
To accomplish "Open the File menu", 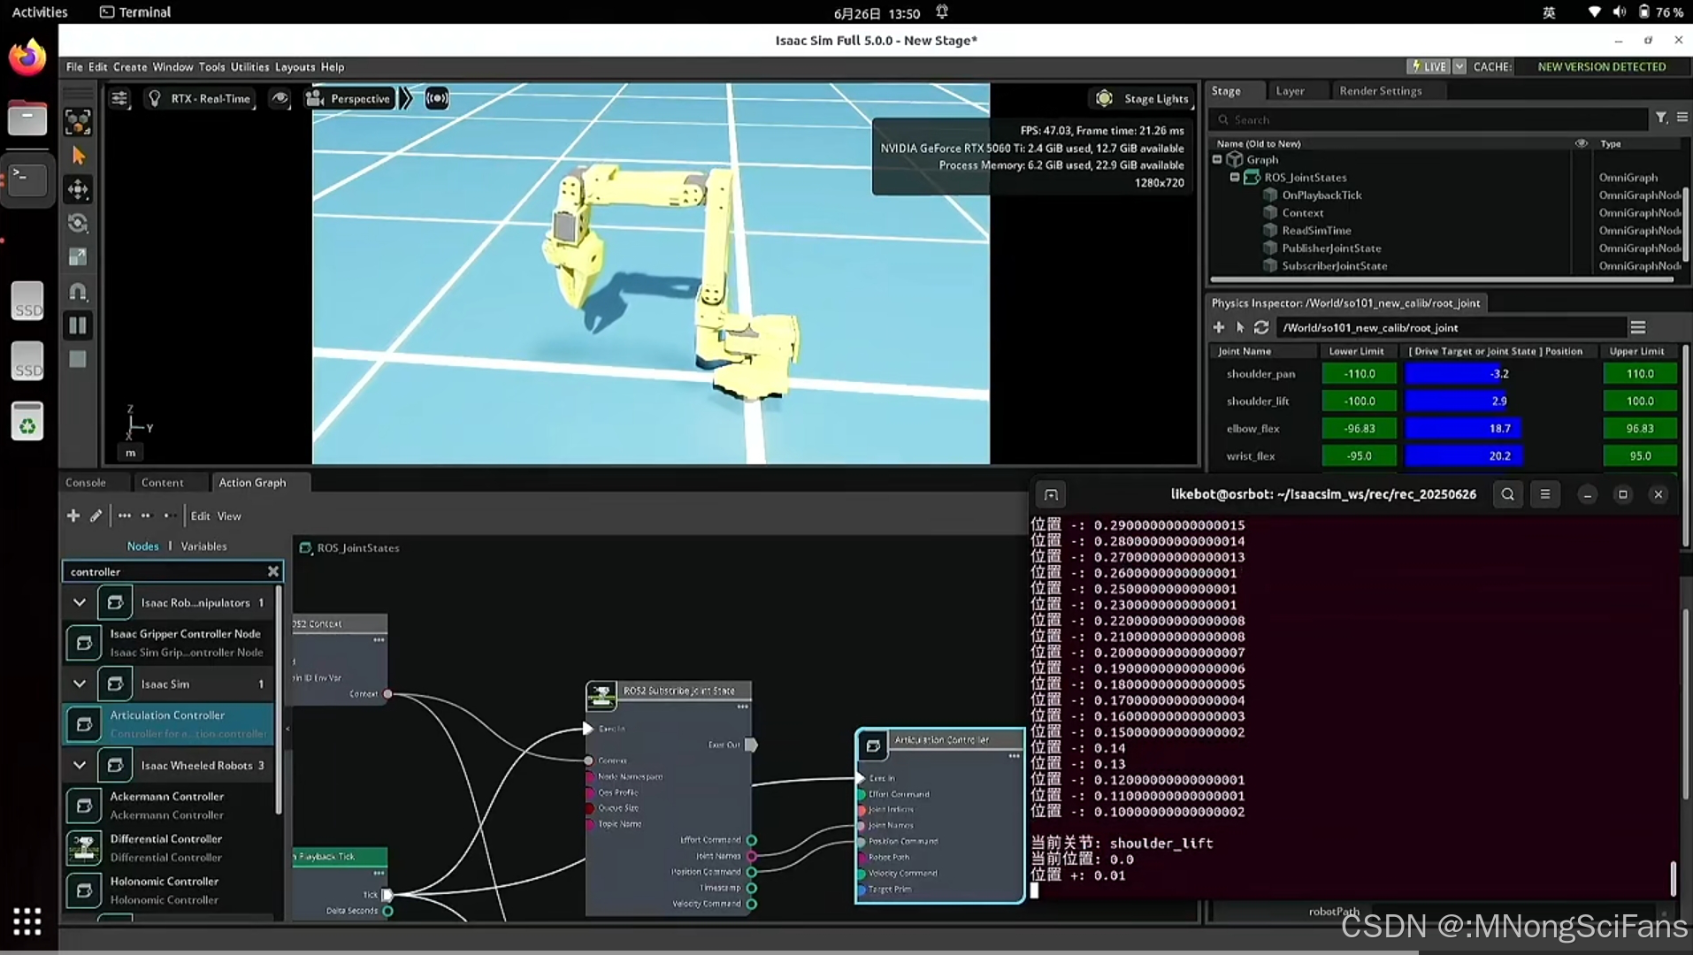I will (74, 67).
